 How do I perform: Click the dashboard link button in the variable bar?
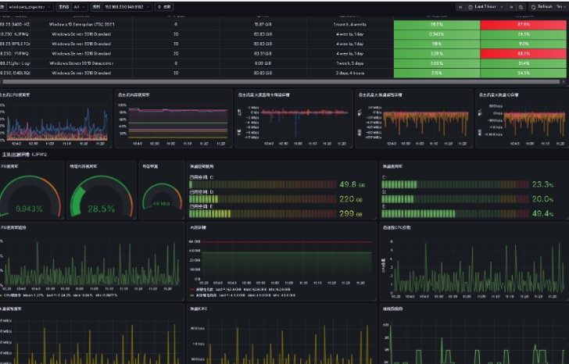tap(165, 6)
